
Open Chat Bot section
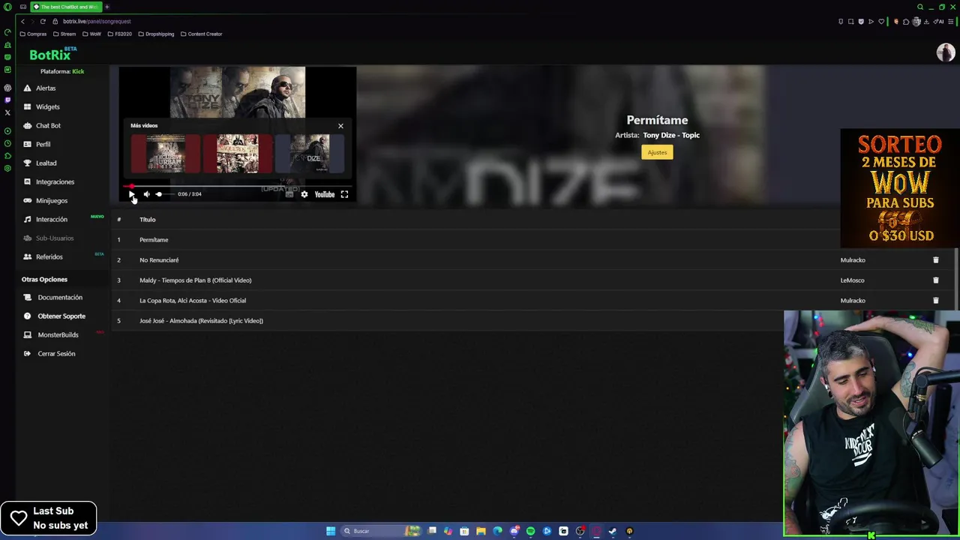[x=48, y=125]
